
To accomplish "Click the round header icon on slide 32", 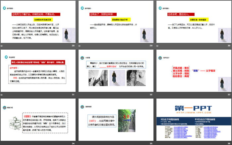I will 82,58.
